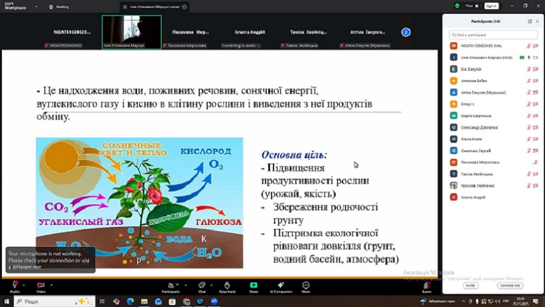Open the Zoom Workplace dropdown arrow
The width and height of the screenshot is (545, 307).
point(36,6)
